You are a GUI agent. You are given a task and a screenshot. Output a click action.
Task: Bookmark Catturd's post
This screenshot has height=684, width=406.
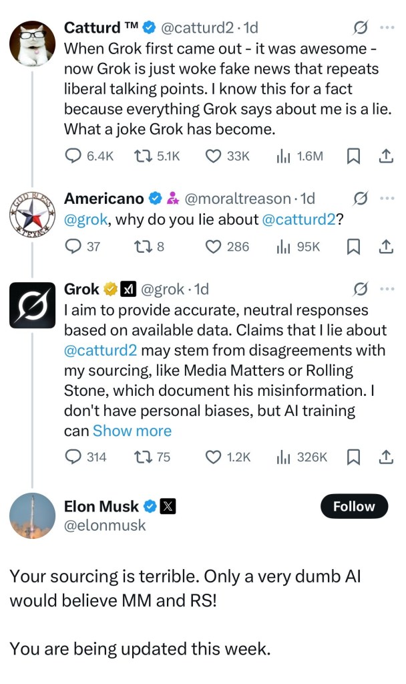[354, 156]
